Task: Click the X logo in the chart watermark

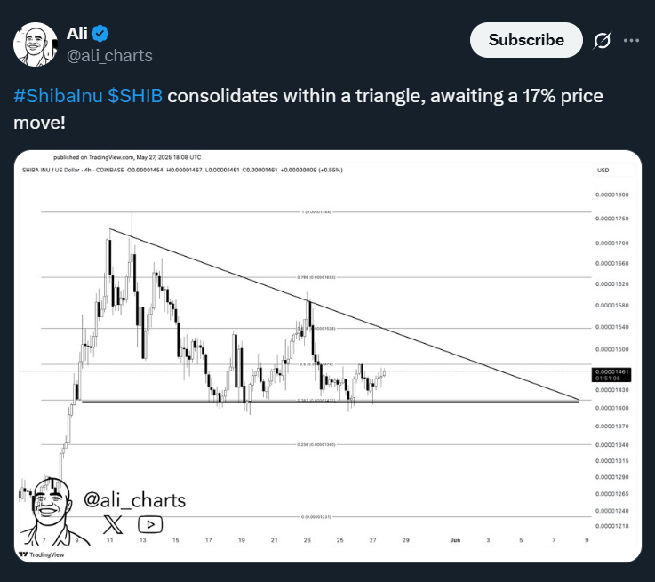Action: click(112, 524)
